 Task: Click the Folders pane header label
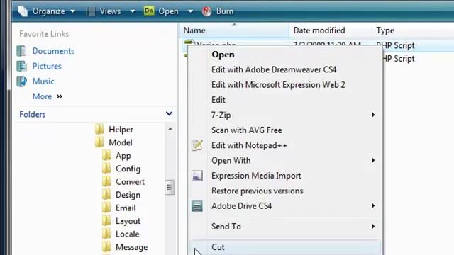point(33,115)
